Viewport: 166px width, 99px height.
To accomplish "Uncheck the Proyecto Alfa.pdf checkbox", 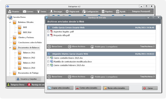I will tap(48, 35).
